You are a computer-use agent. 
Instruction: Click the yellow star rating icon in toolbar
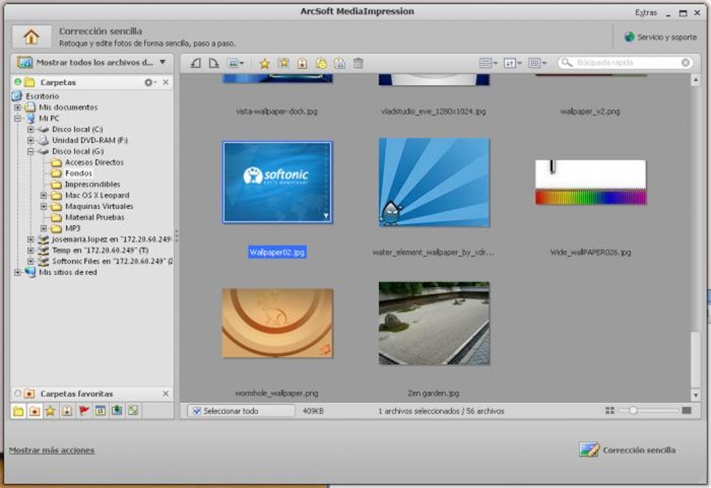(x=264, y=63)
